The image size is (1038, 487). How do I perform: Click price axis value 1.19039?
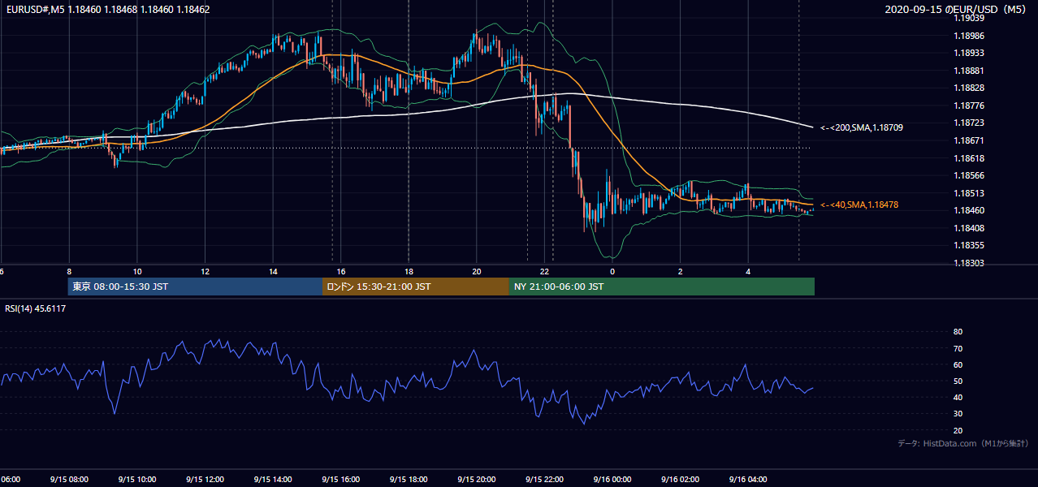coord(969,18)
